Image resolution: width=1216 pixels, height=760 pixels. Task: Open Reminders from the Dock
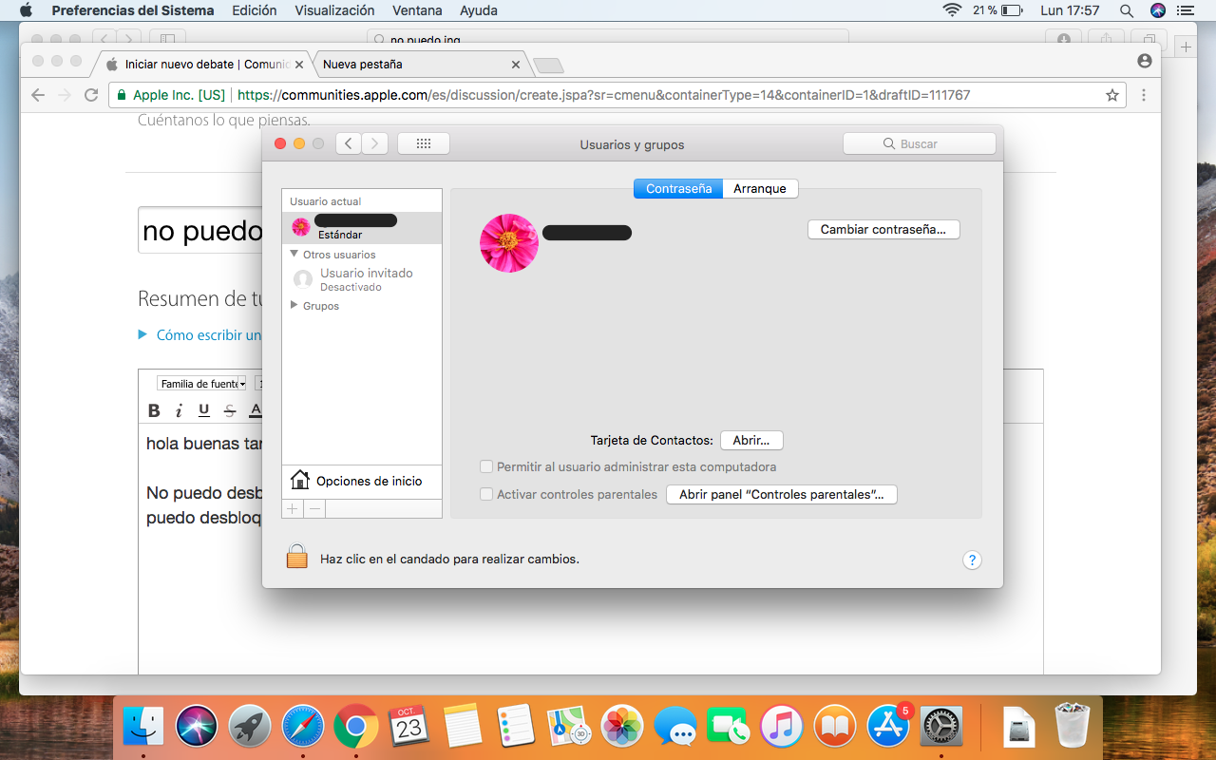(x=516, y=727)
